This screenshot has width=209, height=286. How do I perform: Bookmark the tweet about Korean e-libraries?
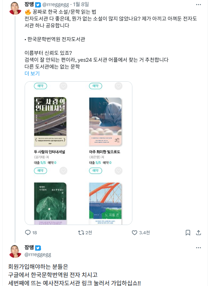[188, 233]
